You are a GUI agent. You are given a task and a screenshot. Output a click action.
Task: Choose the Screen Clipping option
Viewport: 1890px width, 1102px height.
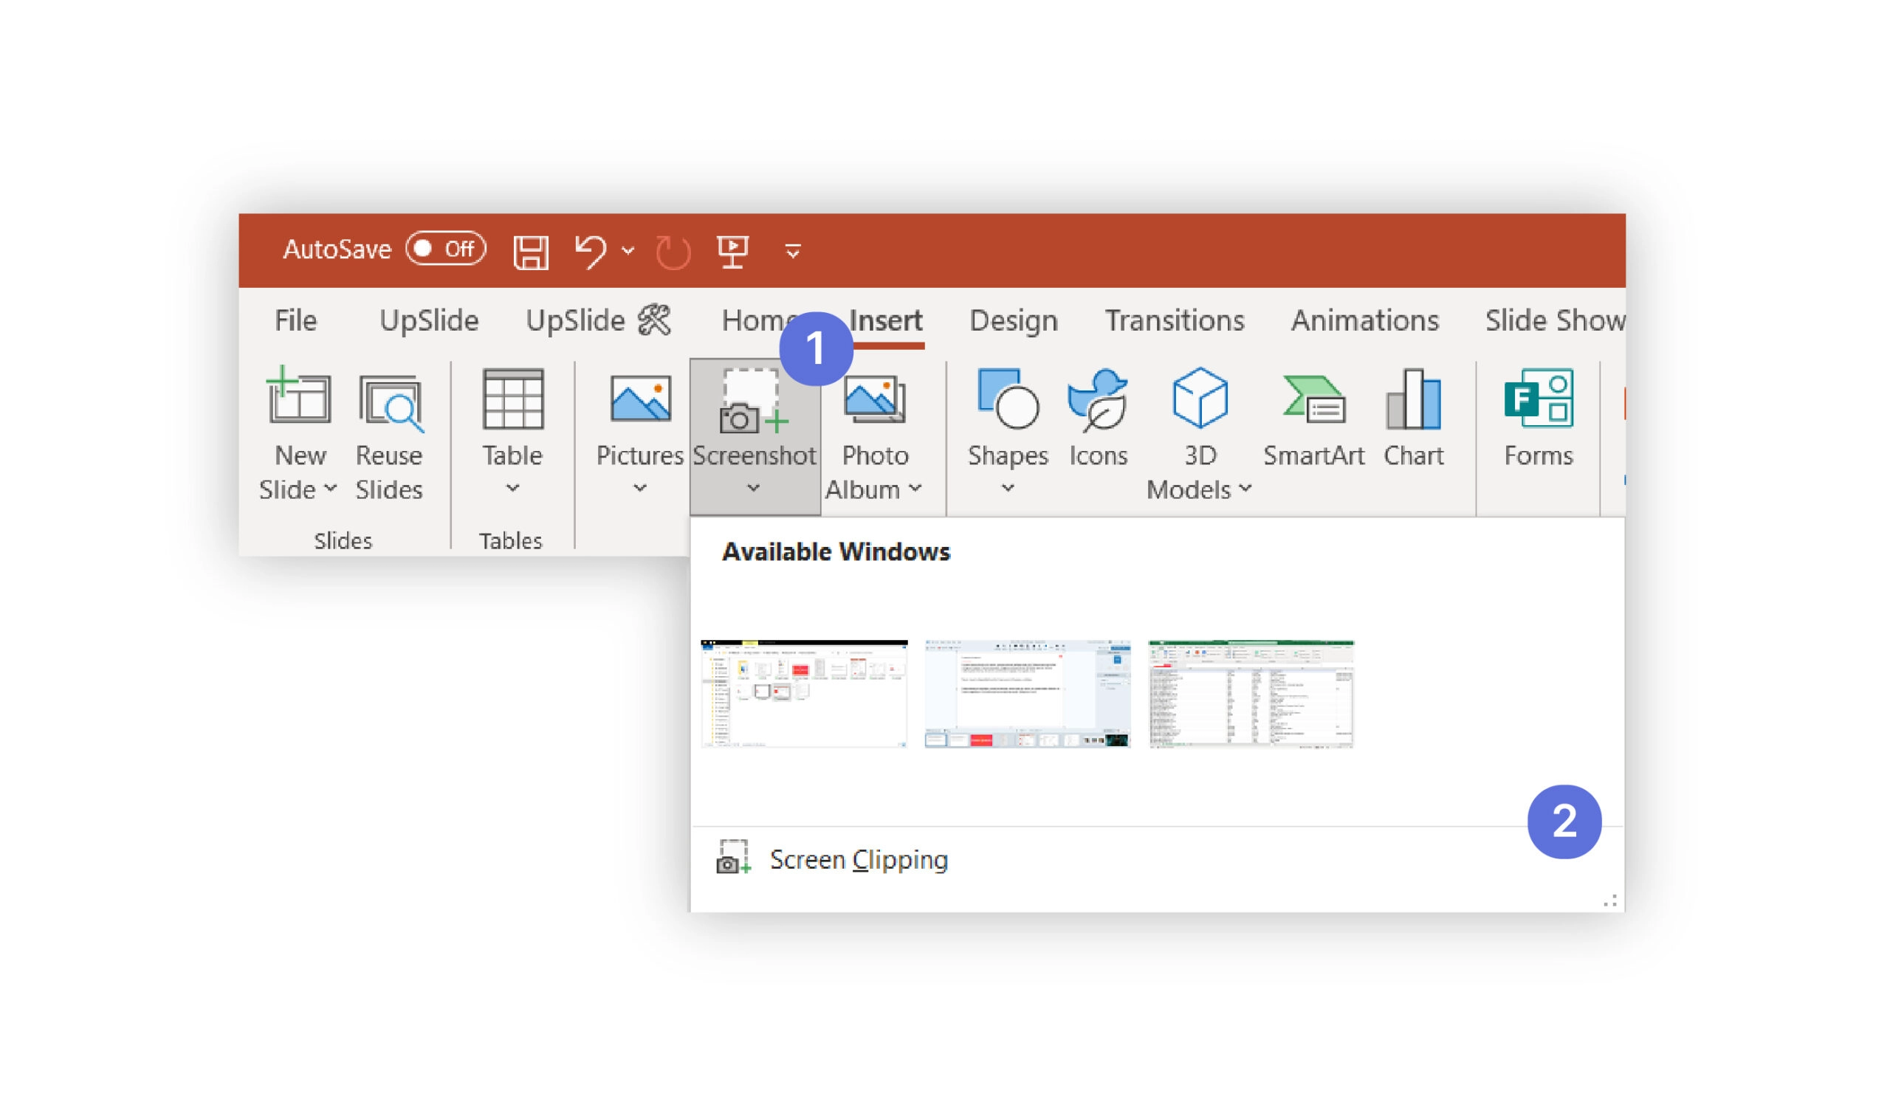[1157, 860]
